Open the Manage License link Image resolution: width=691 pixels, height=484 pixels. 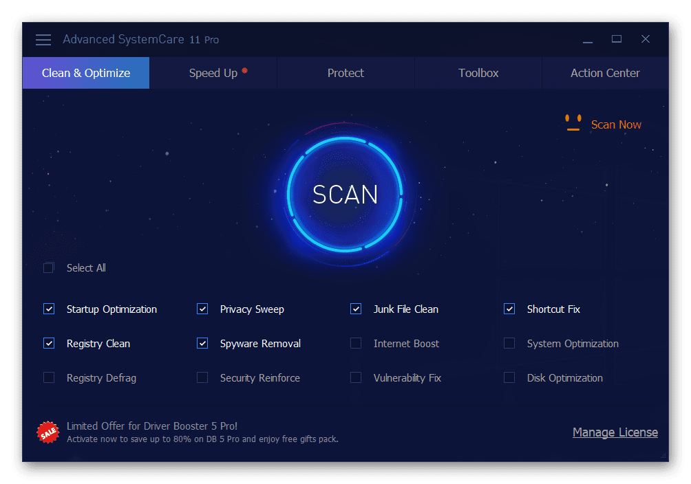(615, 432)
